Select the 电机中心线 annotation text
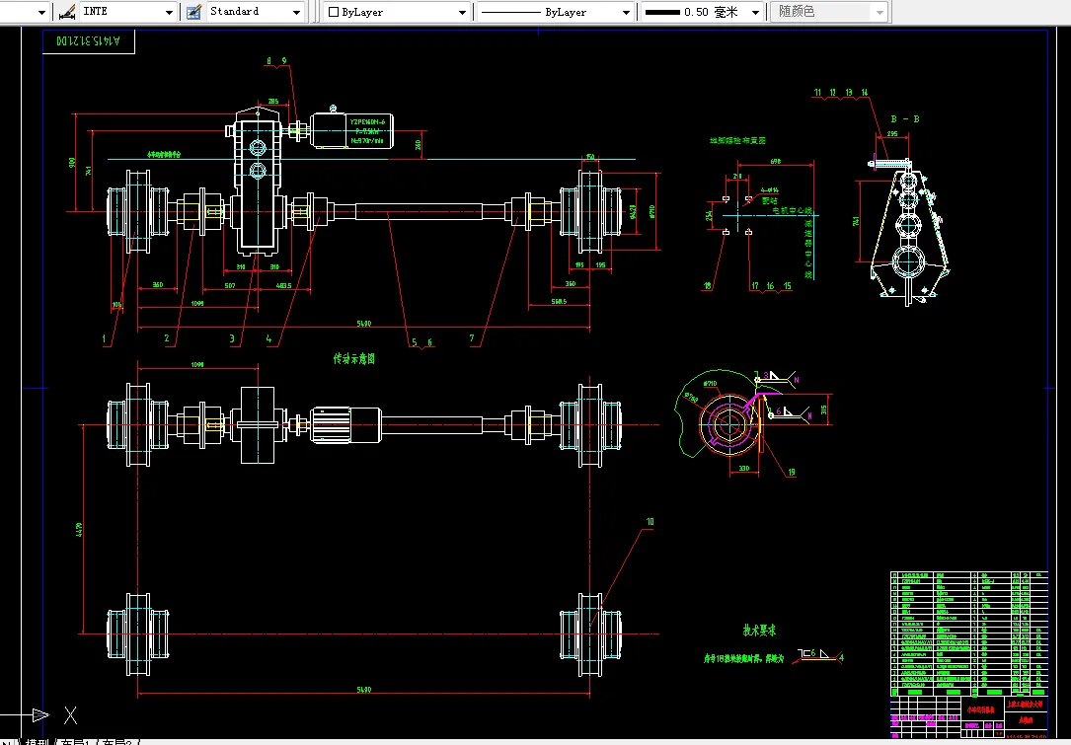The width and height of the screenshot is (1071, 745). point(793,211)
